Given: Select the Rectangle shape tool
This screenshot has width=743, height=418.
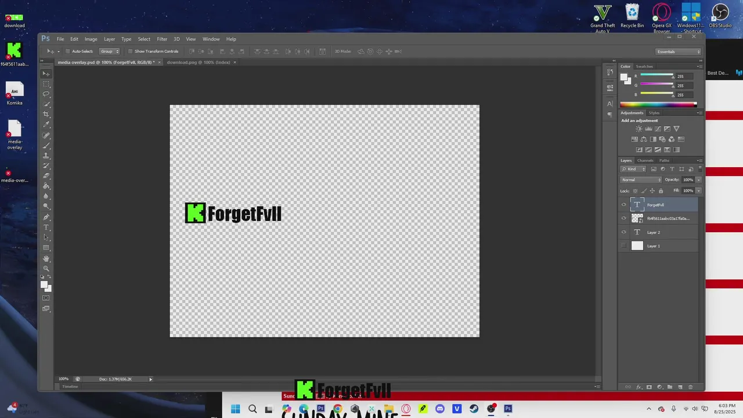Looking at the screenshot, I should [46, 248].
